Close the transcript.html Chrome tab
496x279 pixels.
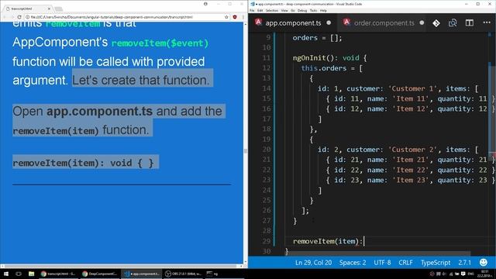(49, 9)
